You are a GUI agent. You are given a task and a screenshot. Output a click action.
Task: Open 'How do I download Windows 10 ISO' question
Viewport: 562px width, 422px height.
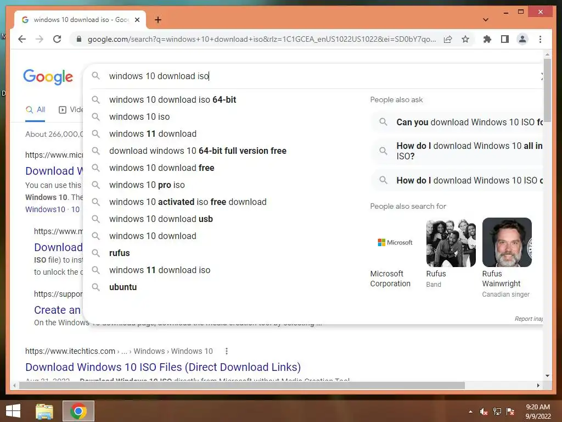(x=457, y=180)
